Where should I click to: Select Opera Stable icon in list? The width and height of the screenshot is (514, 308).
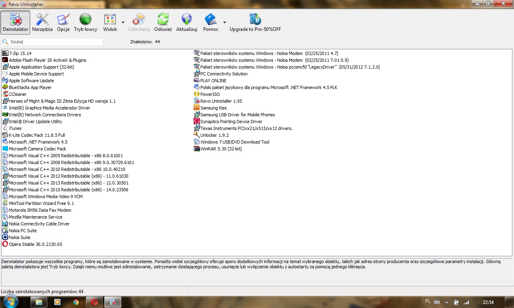[5, 244]
